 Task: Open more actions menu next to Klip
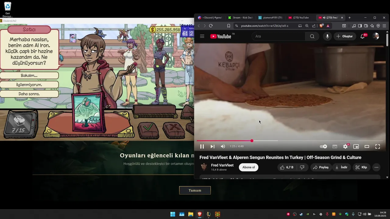coord(376,167)
